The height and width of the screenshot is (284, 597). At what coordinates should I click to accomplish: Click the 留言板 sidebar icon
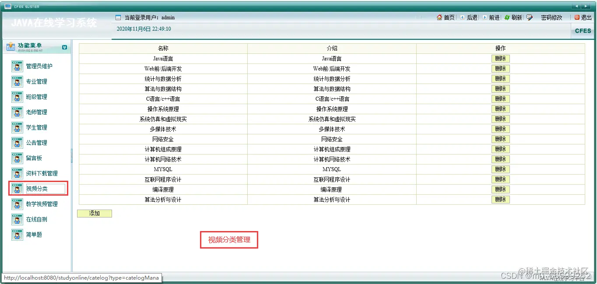coord(17,158)
